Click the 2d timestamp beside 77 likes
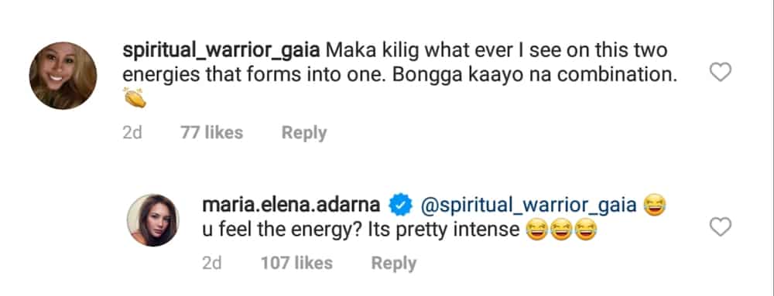Viewport: 774px width, 296px height. click(x=132, y=132)
